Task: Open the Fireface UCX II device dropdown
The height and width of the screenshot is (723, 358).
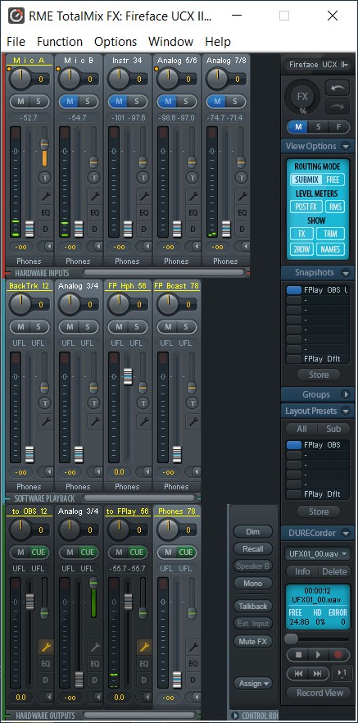Action: pos(318,65)
